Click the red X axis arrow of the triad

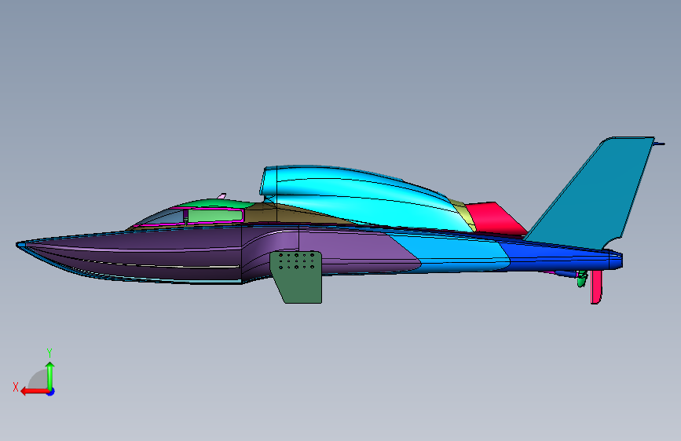coord(34,392)
